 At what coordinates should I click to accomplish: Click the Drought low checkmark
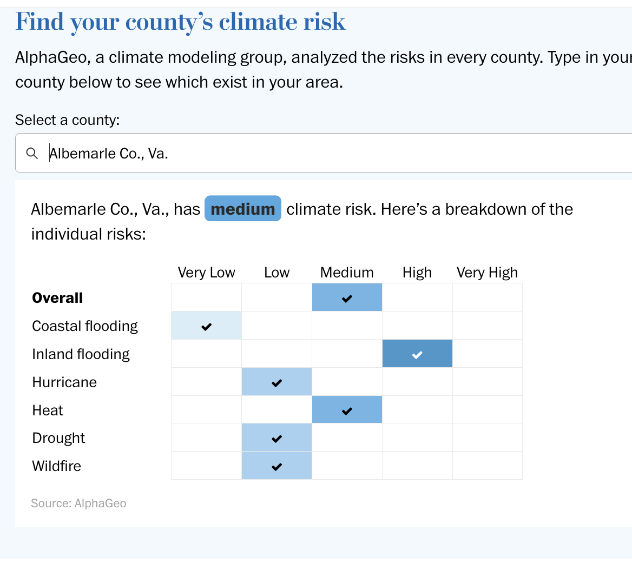pos(276,438)
